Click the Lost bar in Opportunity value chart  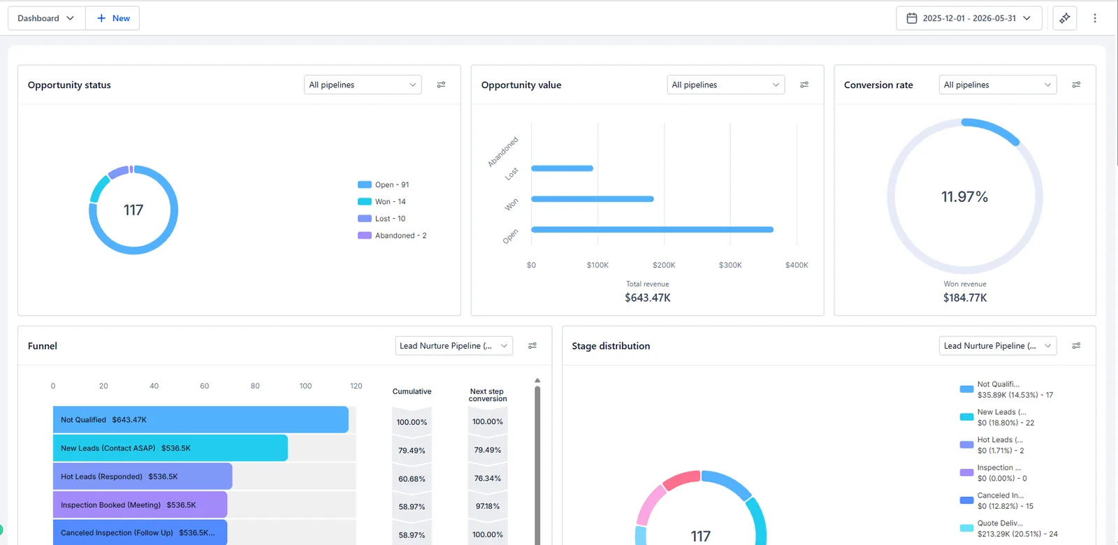(562, 168)
